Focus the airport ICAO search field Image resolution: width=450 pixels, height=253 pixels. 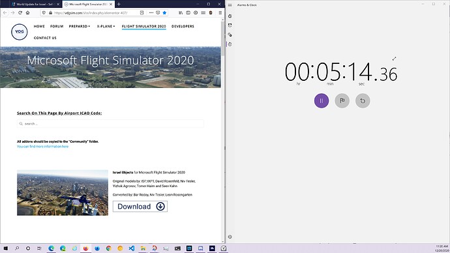[110, 124]
